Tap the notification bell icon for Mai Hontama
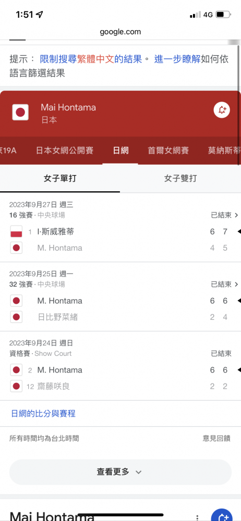The height and width of the screenshot is (521, 241). 222,110
